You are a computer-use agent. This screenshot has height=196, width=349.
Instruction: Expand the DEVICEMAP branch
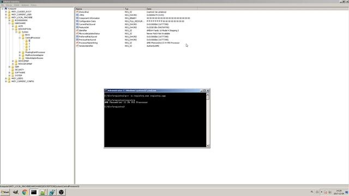tap(13, 61)
